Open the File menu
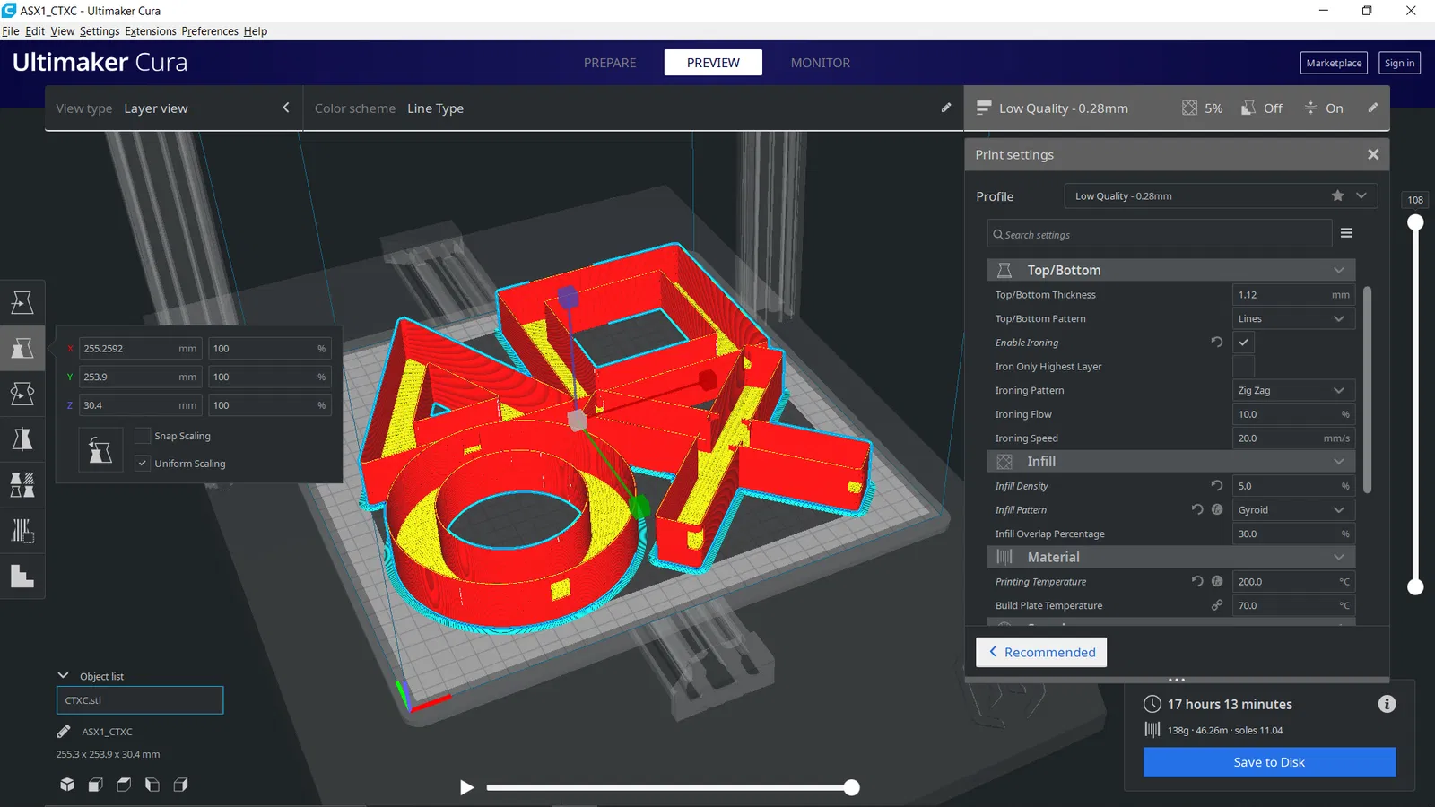The height and width of the screenshot is (807, 1435). coord(11,31)
